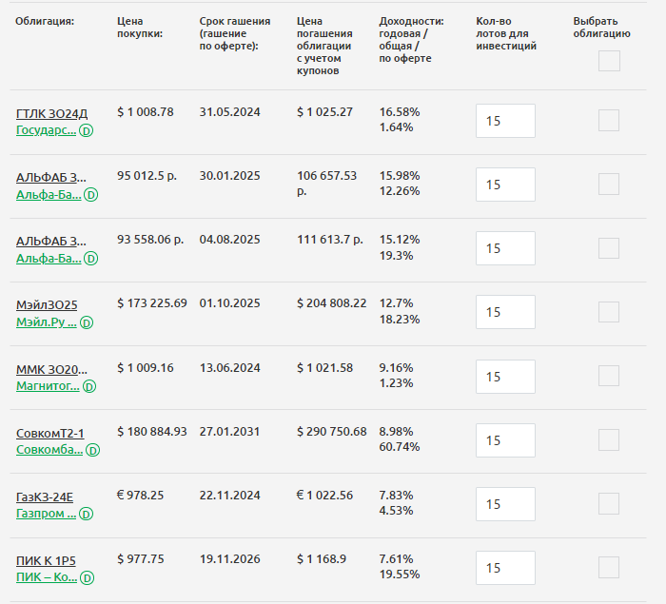
Task: Focus the lots field in ММК ЗО20 row
Action: (x=505, y=377)
